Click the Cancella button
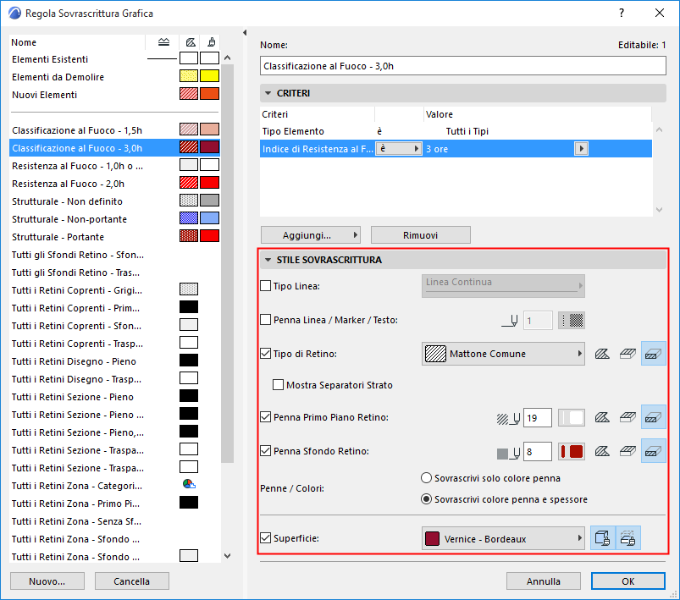The width and height of the screenshot is (680, 600). pyautogui.click(x=132, y=581)
